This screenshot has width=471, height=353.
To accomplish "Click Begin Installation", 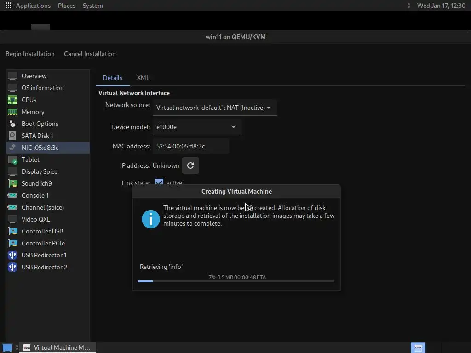I will pos(30,54).
